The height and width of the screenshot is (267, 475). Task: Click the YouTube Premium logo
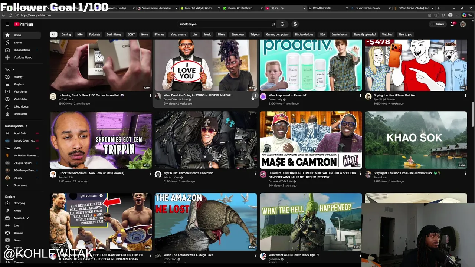[24, 24]
